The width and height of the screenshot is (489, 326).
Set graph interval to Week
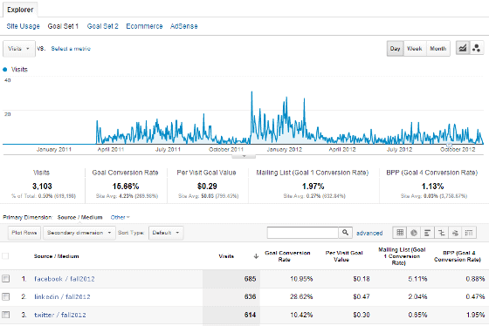click(415, 49)
